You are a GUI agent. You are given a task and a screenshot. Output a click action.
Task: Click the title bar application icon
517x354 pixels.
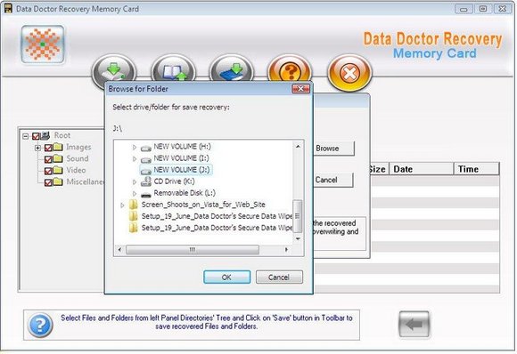pos(8,9)
